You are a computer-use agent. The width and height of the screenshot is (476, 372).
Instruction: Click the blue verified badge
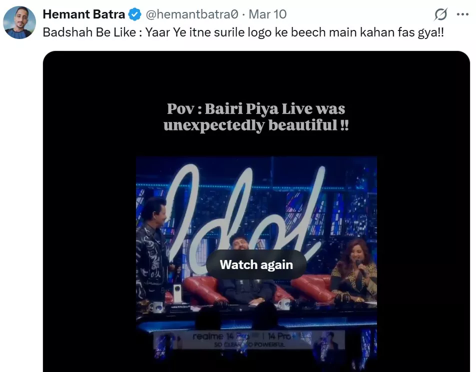135,14
